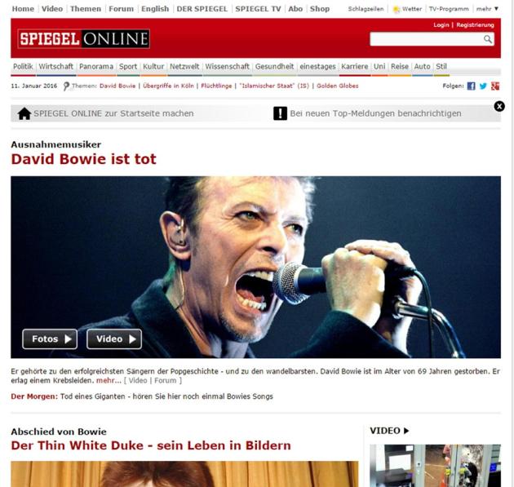This screenshot has height=487, width=514.
Task: Expand the mehr dropdown menu
Action: [x=487, y=9]
